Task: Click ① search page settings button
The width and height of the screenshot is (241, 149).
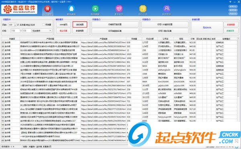Action: tap(115, 24)
